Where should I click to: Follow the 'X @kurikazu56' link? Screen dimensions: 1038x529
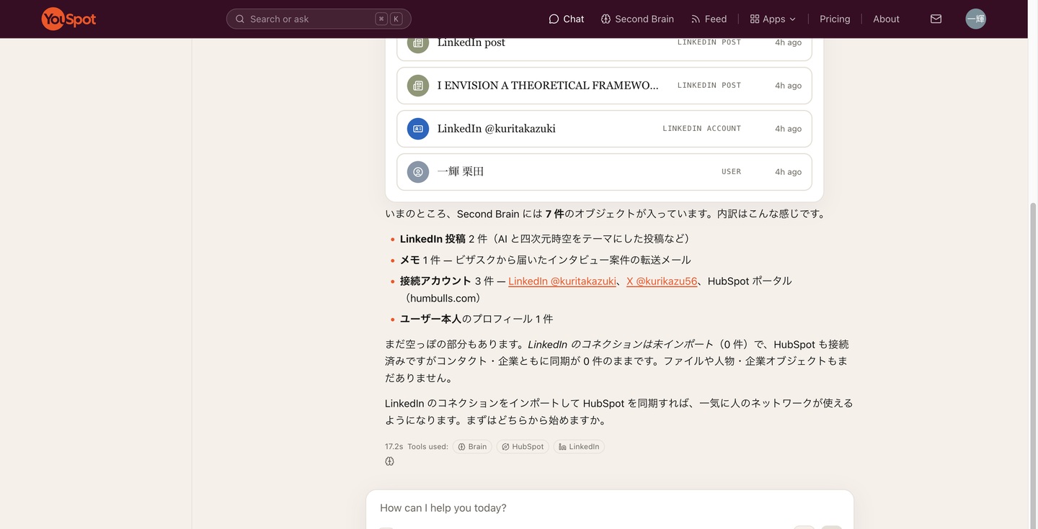pos(662,281)
